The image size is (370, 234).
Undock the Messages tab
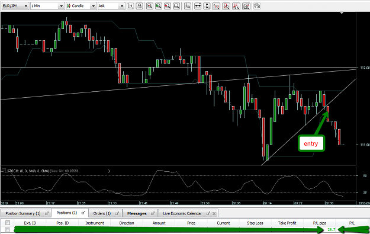pos(152,213)
